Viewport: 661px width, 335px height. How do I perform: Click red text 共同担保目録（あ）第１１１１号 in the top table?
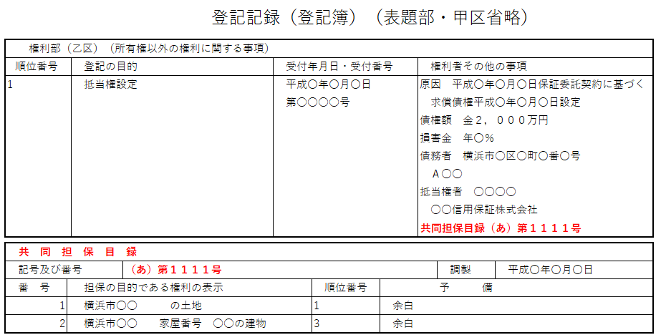pos(501,228)
